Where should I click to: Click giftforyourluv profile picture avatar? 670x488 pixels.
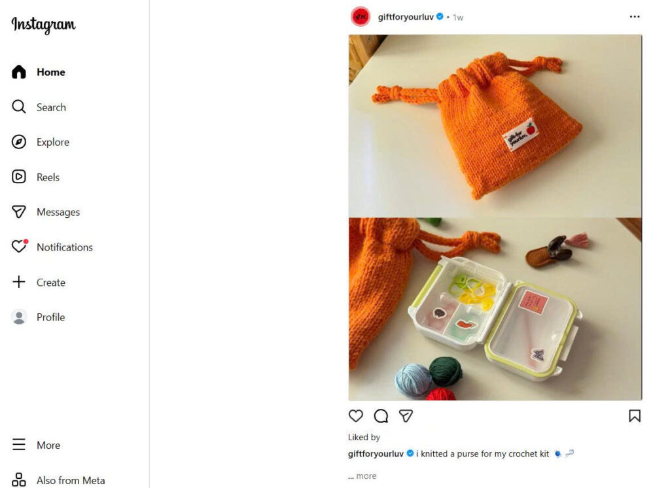361,17
